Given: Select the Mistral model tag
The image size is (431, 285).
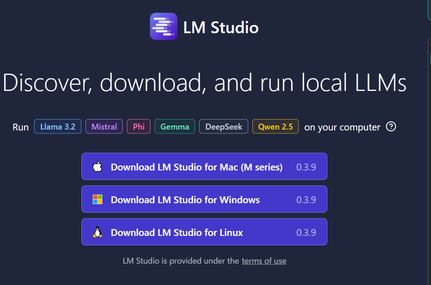Looking at the screenshot, I should (104, 127).
